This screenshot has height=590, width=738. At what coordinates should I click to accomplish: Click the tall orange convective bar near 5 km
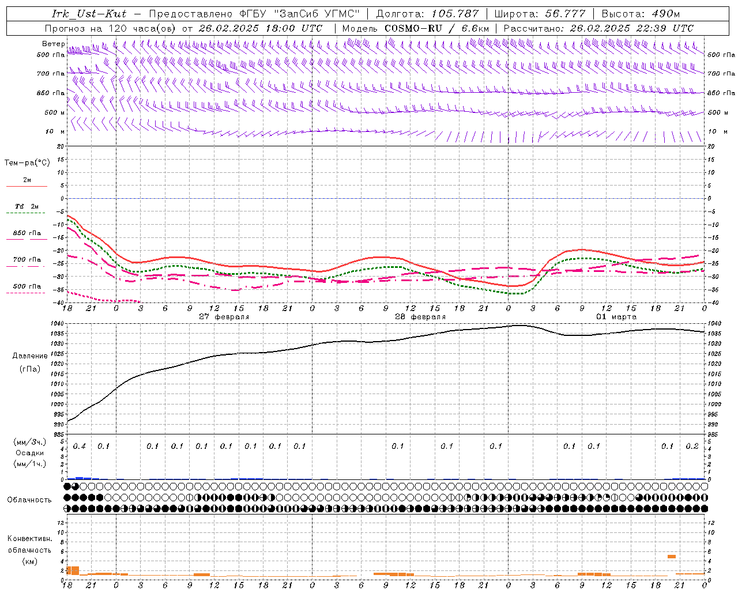(672, 557)
